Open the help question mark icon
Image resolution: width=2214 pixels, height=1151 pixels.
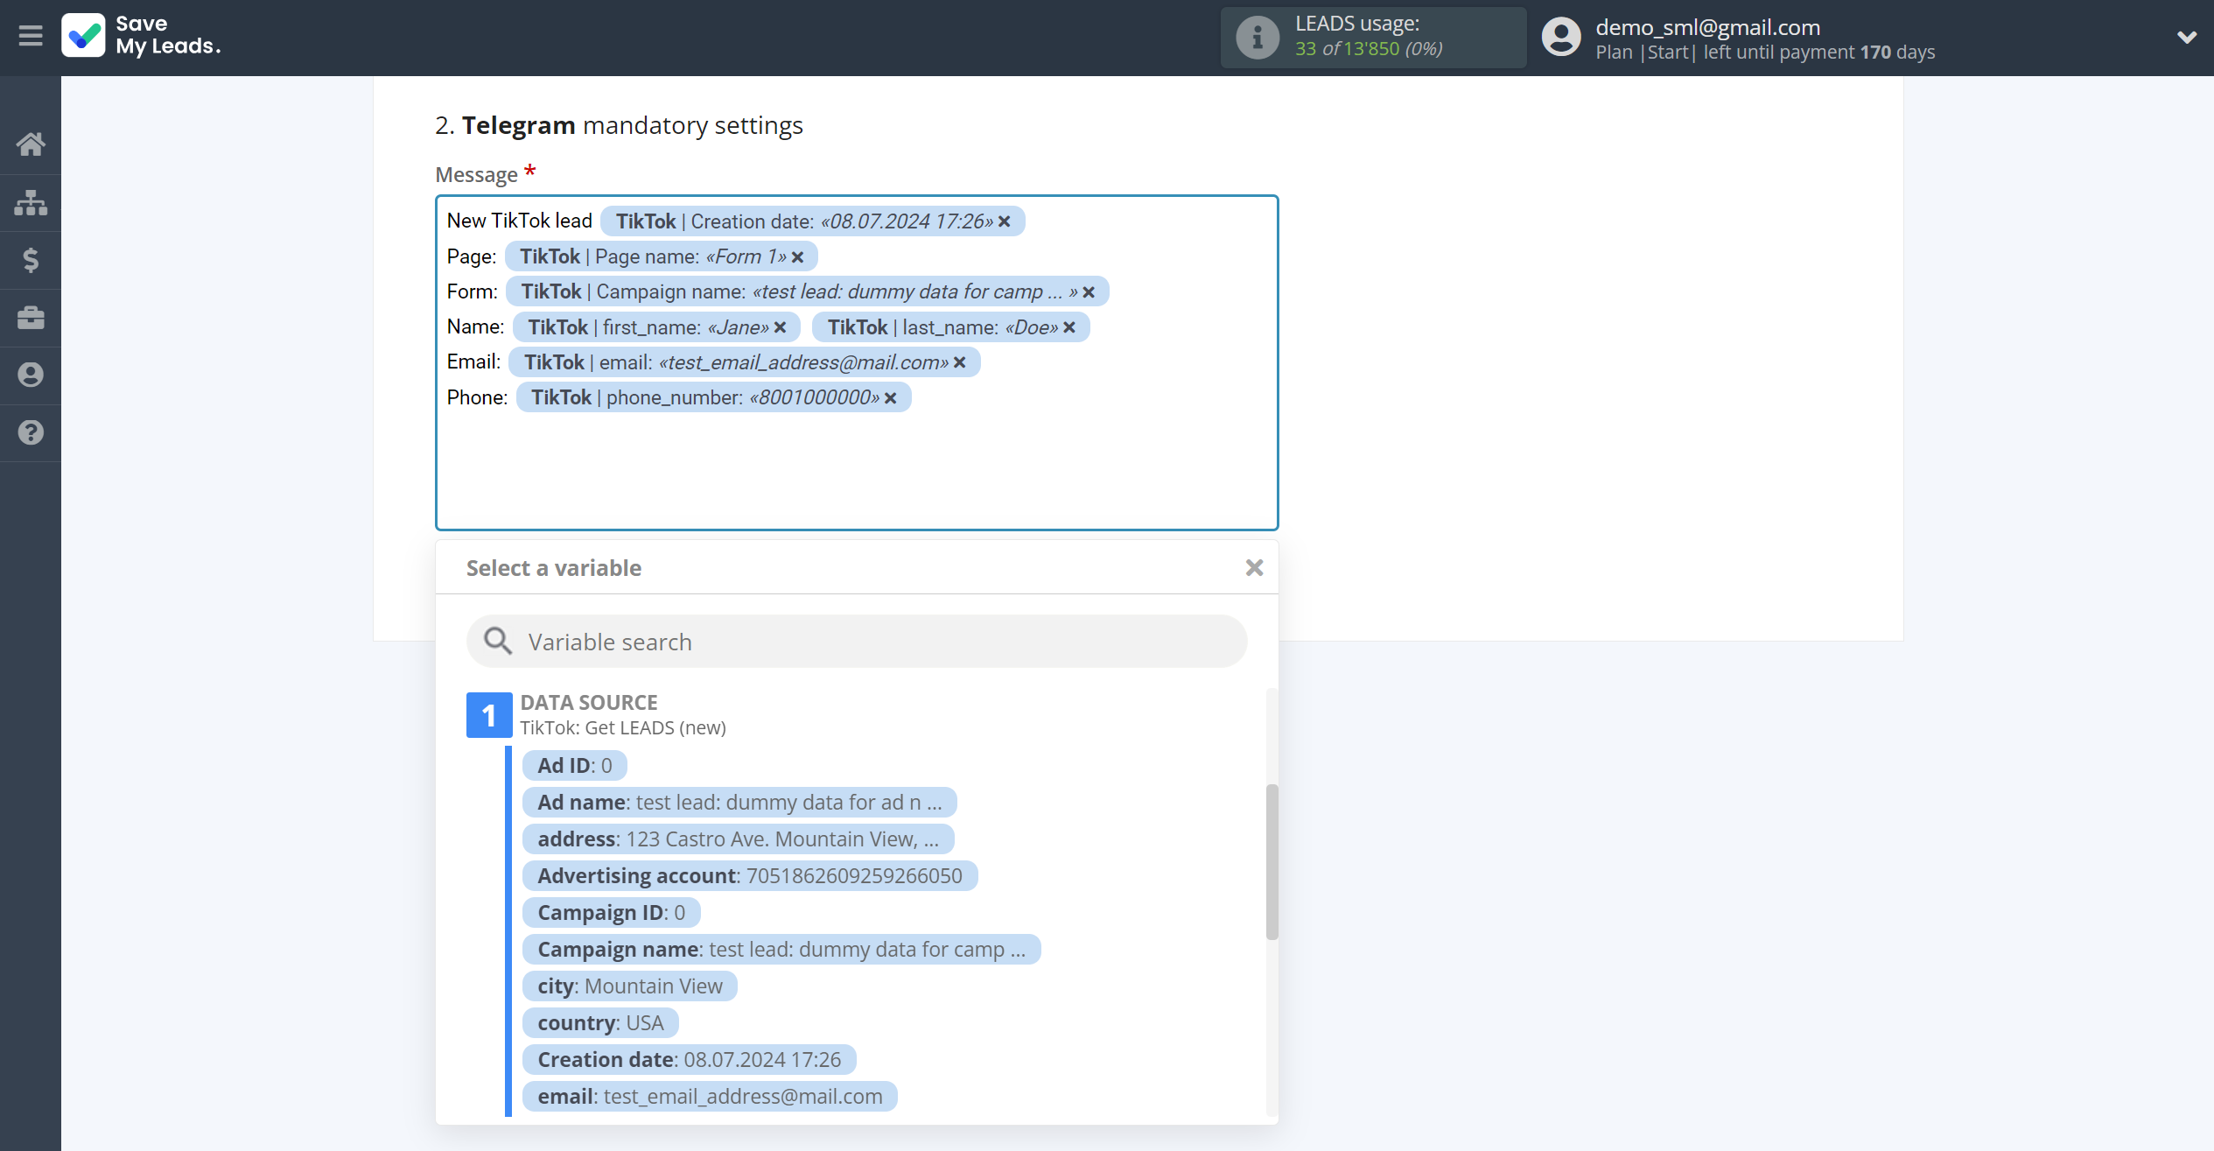click(31, 432)
